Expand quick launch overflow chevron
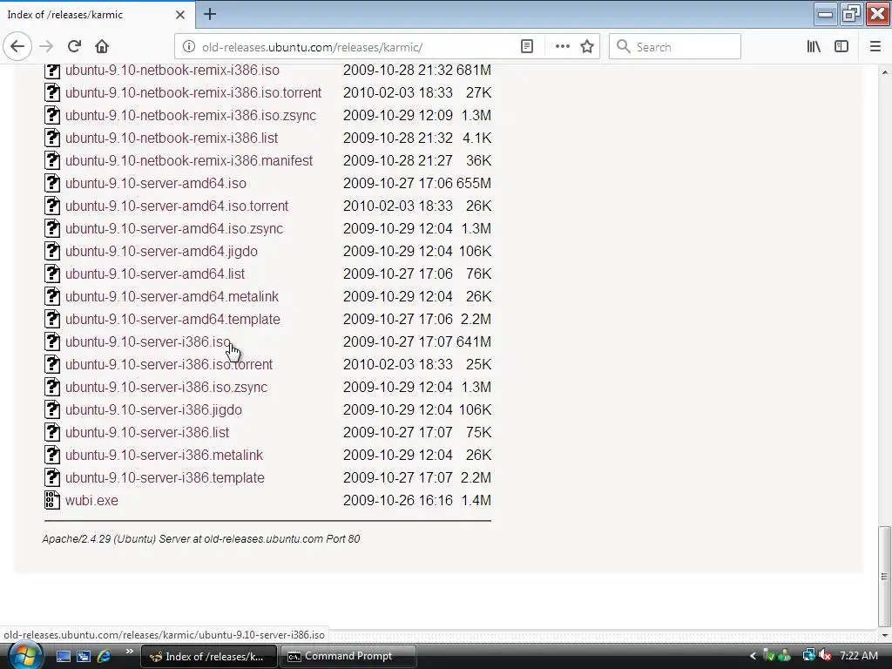The height and width of the screenshot is (669, 892). (129, 652)
